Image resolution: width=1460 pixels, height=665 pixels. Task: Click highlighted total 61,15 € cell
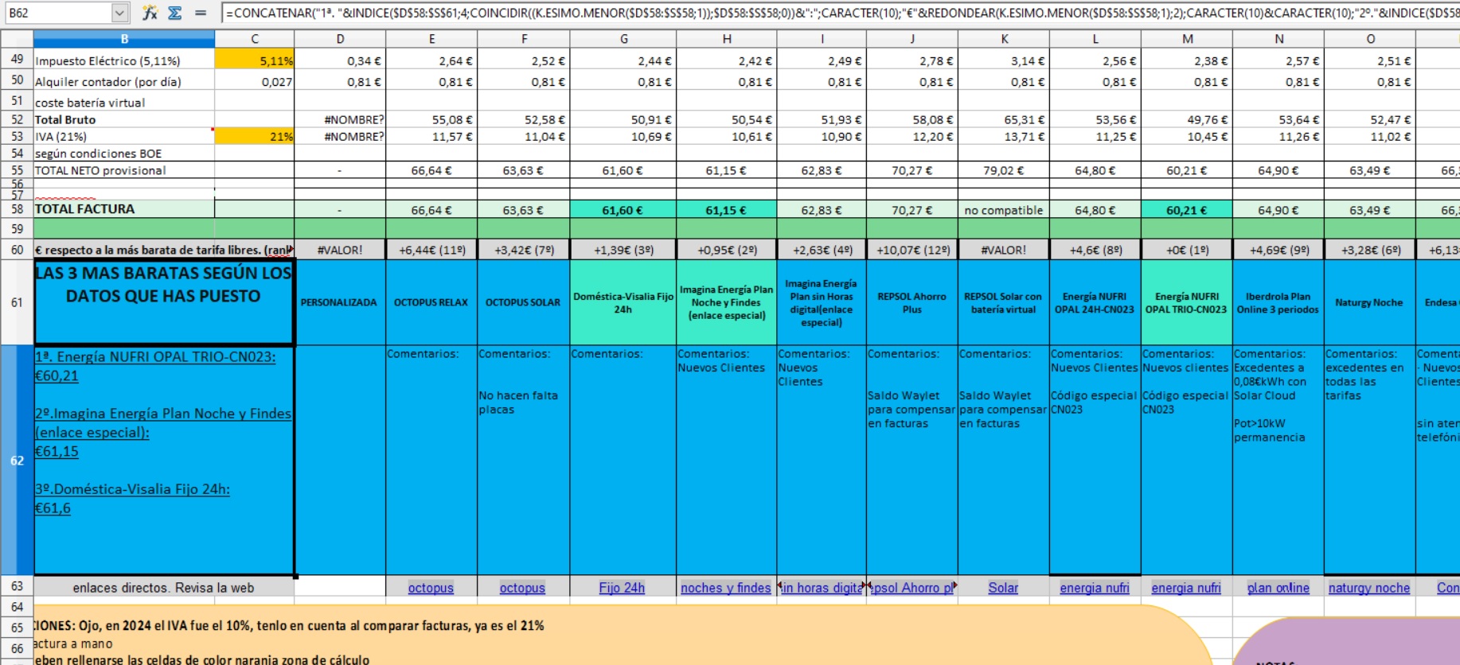click(x=726, y=210)
